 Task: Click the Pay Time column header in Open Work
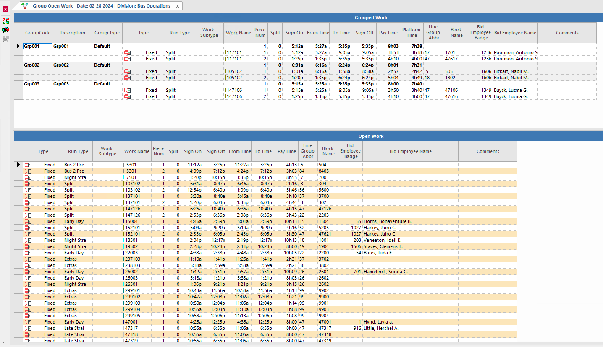click(x=286, y=151)
